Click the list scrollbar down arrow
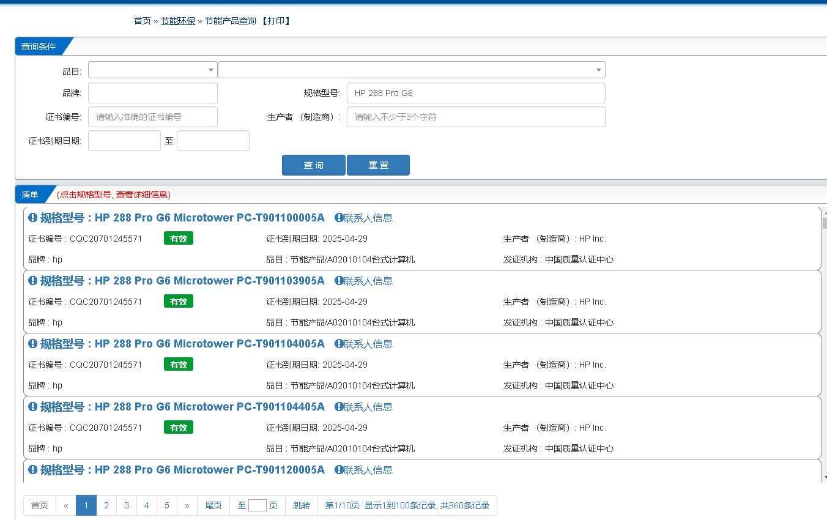Screen dimensions: 827x520 click(825, 477)
